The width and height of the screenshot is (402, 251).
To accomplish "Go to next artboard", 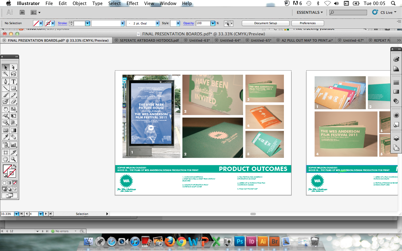I will click(46, 214).
